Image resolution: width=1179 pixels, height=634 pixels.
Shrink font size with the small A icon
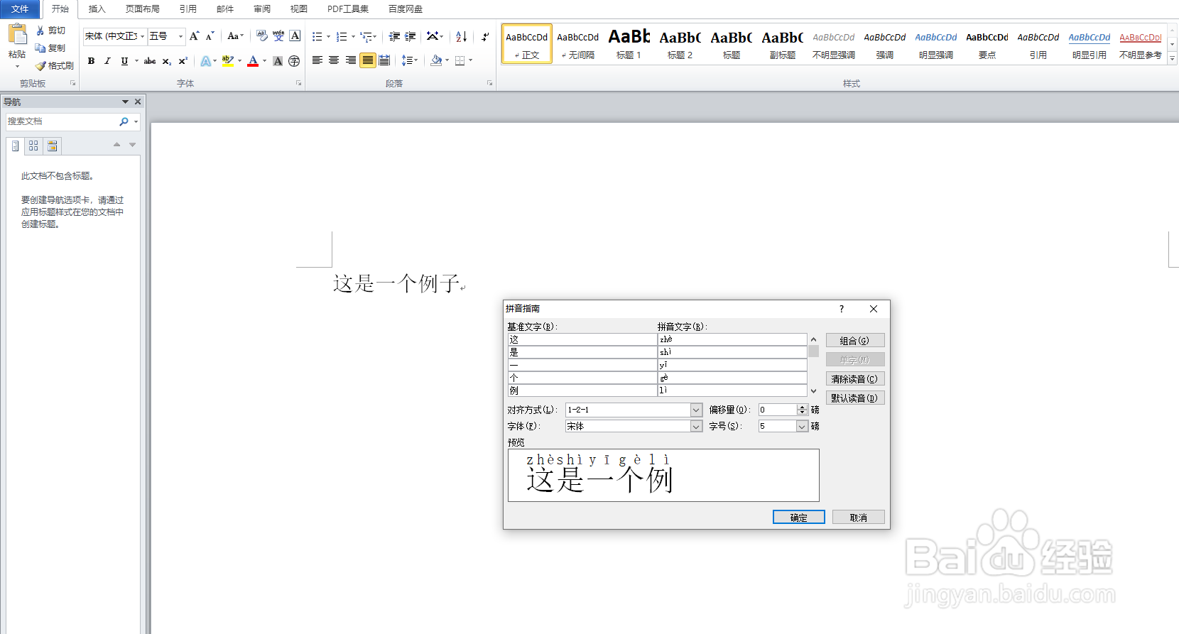point(210,36)
